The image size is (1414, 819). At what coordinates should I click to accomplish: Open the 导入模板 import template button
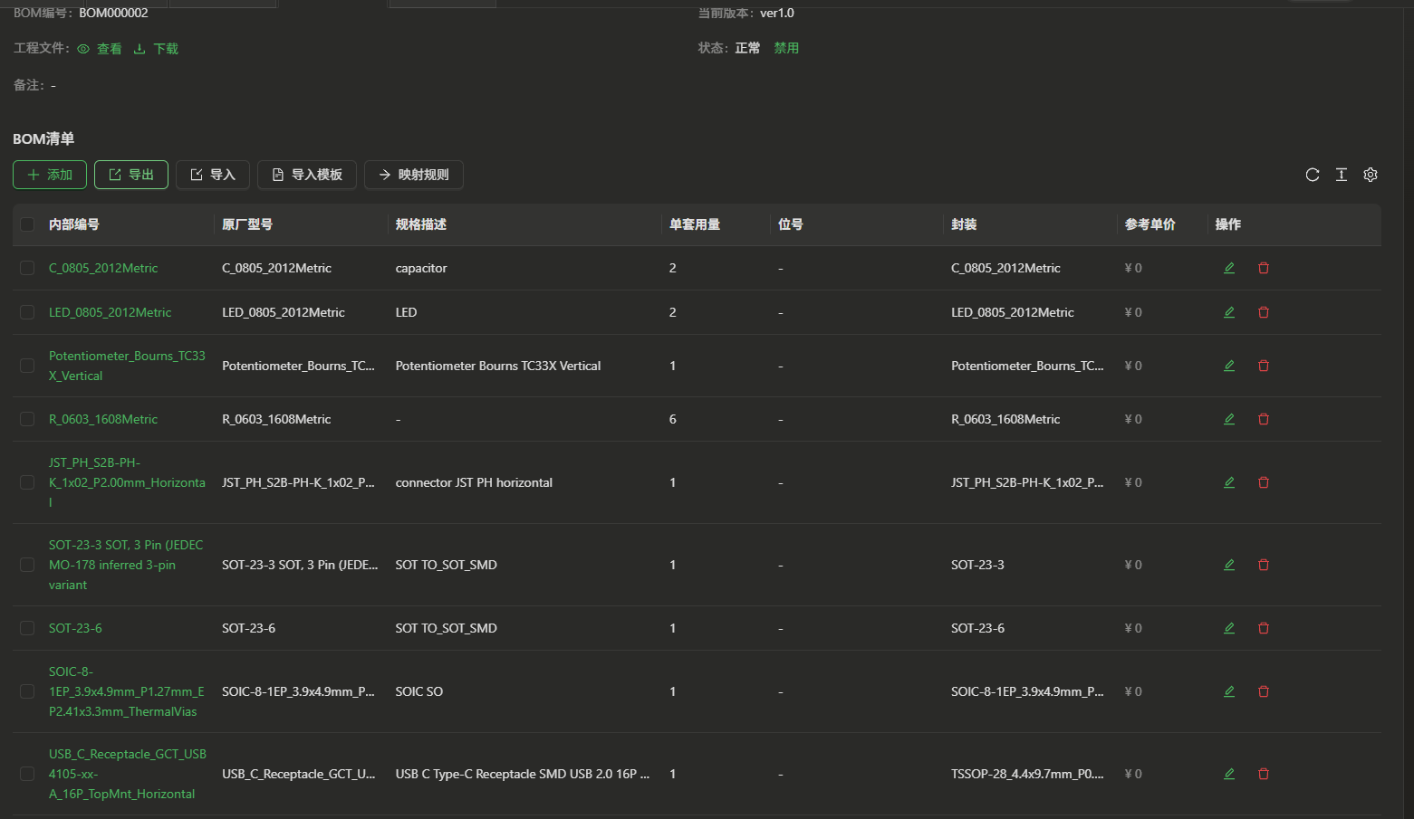(x=307, y=175)
